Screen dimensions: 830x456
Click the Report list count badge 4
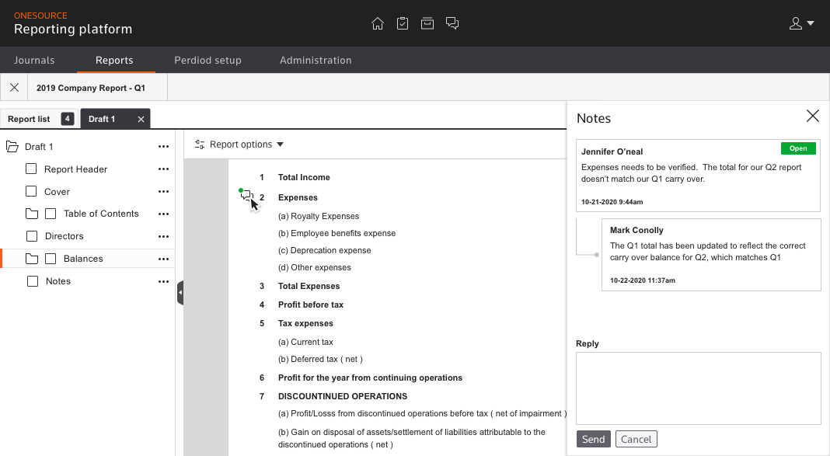click(x=68, y=119)
